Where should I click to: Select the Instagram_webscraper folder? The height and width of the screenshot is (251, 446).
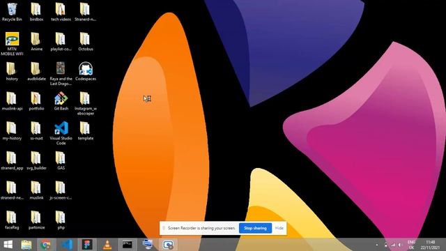coord(85,104)
